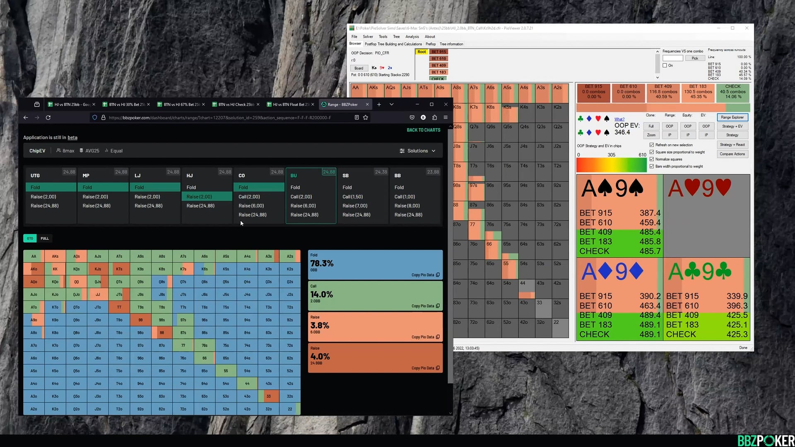Open the Firefox hamburger menu
The height and width of the screenshot is (447, 795).
446,118
